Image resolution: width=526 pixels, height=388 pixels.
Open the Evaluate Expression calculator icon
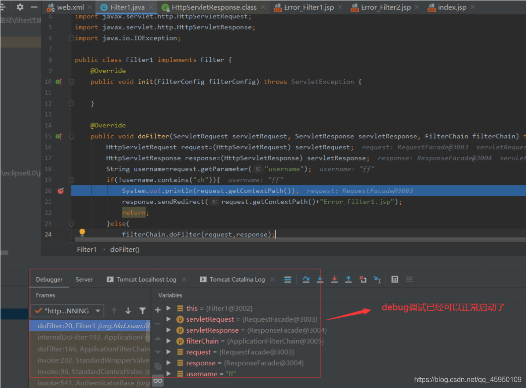point(394,279)
